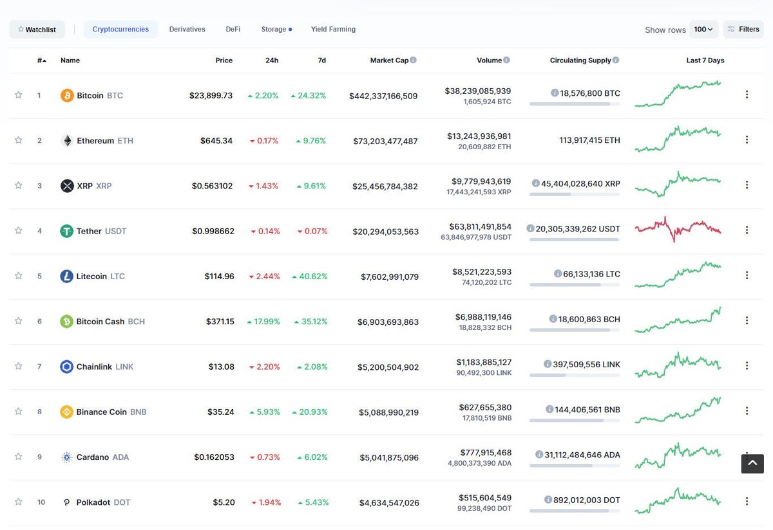Add Bitcoin to watchlist via its star

point(18,94)
